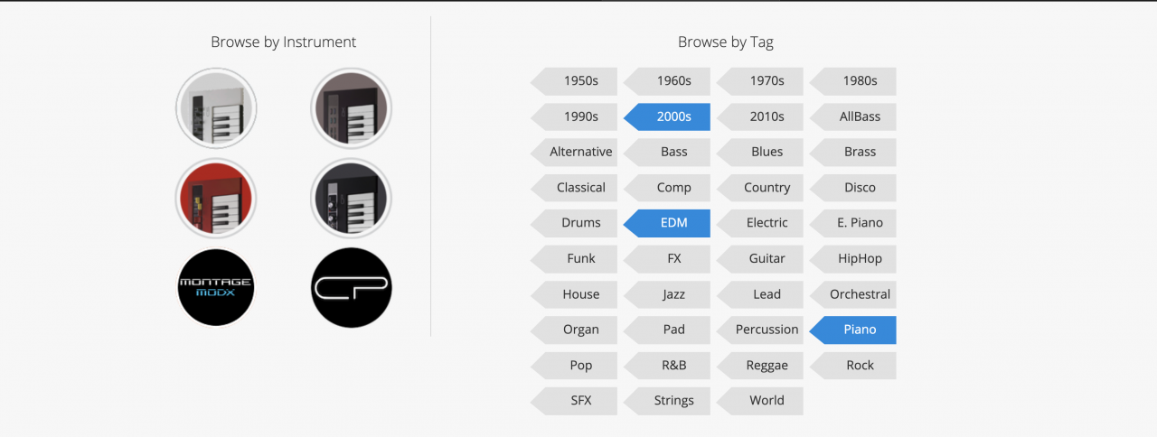The image size is (1157, 437).
Task: Select the SFX tag
Action: 580,401
